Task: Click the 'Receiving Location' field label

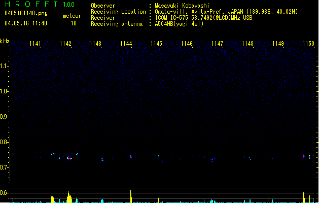Action: [x=118, y=12]
